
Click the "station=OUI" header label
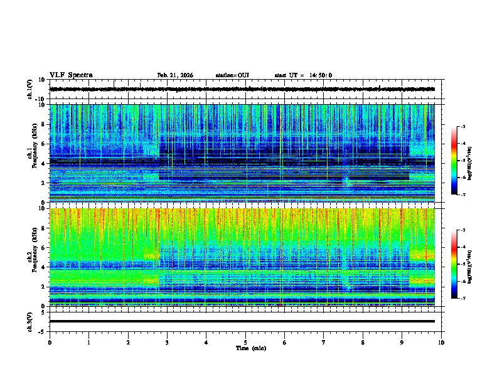tap(232, 75)
